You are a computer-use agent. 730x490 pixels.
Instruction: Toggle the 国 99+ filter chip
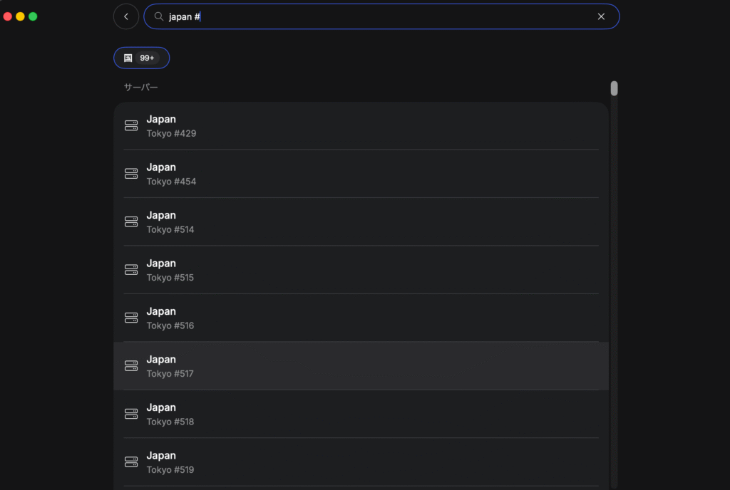[141, 58]
